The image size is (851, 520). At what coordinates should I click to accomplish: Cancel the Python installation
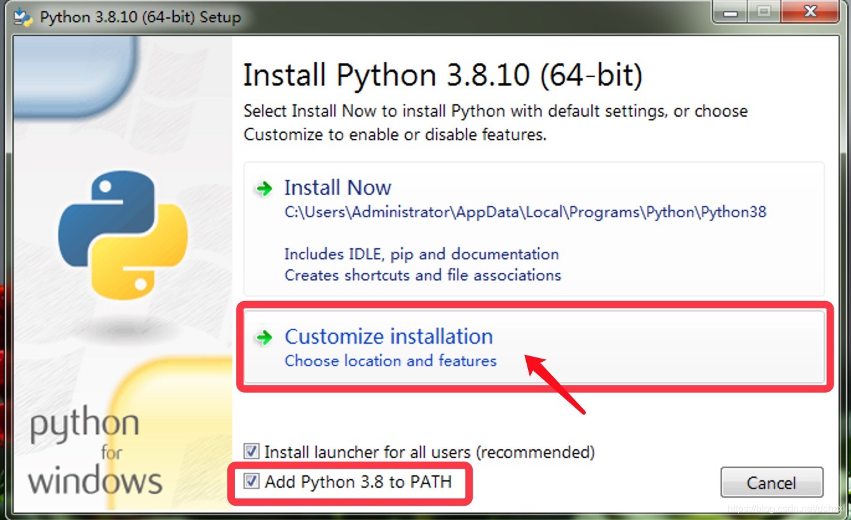tap(771, 483)
